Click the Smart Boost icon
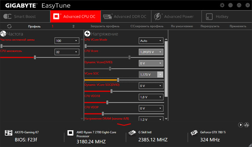Image resolution: width=252 pixels, height=147 pixels. pyautogui.click(x=7, y=16)
